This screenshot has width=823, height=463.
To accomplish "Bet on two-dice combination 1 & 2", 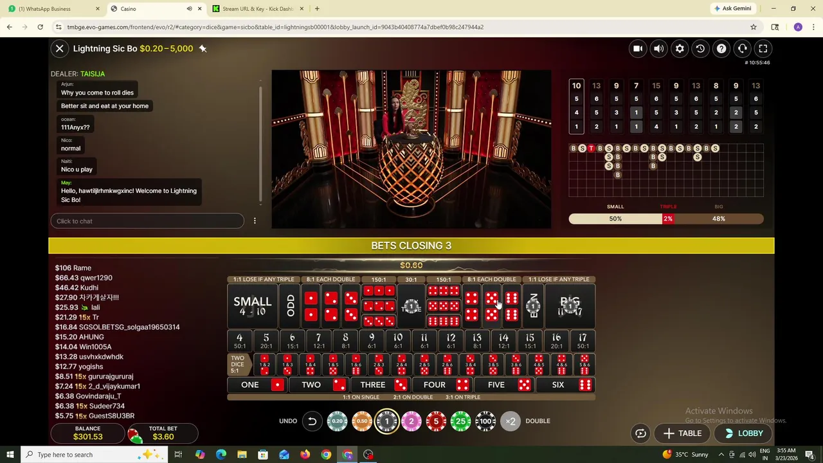I will (x=264, y=365).
